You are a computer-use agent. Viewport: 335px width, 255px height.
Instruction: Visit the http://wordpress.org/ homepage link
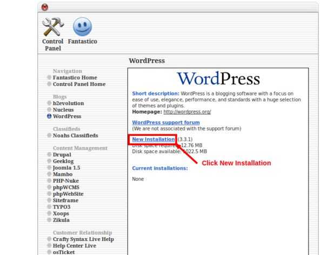(187, 112)
